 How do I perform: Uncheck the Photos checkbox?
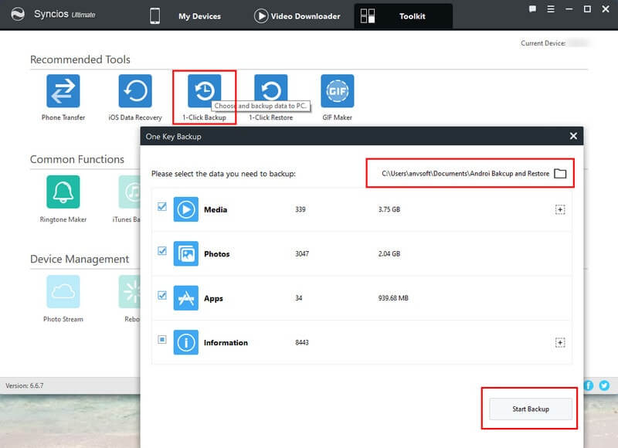point(162,250)
